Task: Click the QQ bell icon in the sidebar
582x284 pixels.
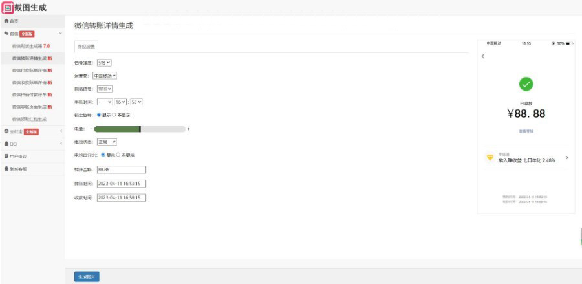Action: point(6,144)
